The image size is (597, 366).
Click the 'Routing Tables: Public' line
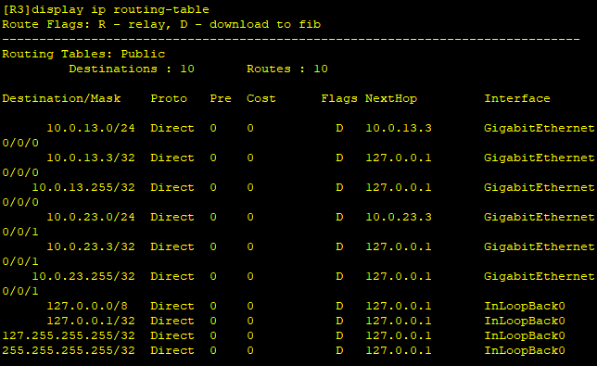pos(83,54)
